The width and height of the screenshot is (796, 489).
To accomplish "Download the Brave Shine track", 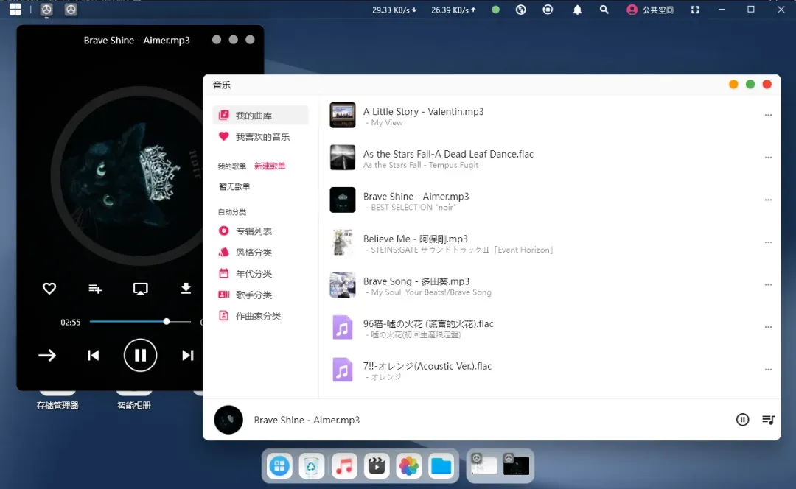I will [186, 289].
